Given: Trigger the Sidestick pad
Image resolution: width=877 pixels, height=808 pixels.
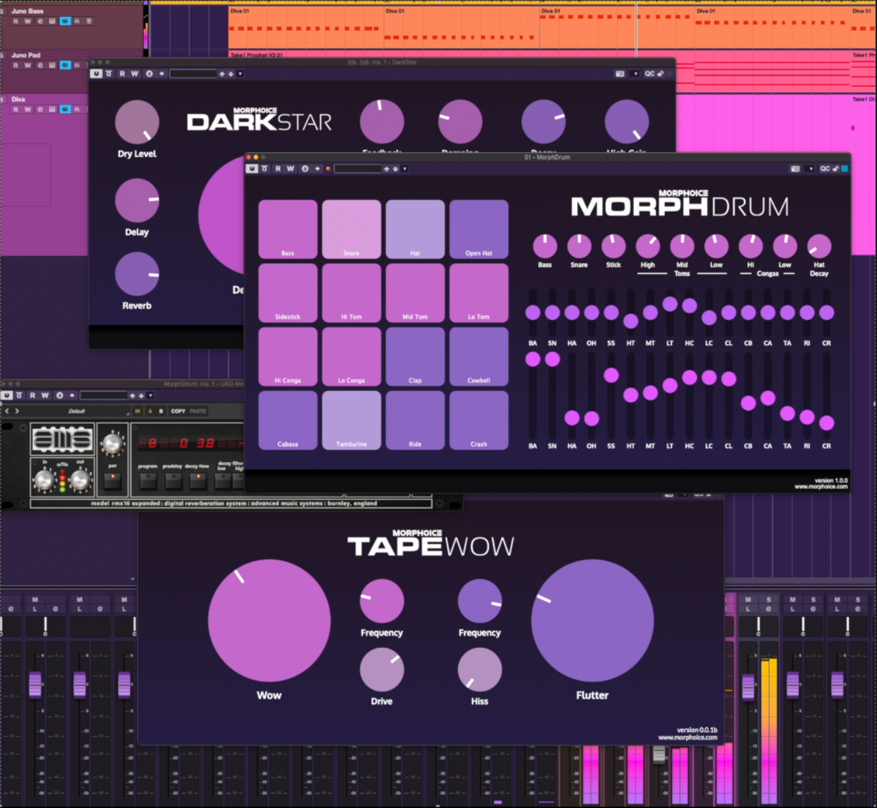Looking at the screenshot, I should click(288, 293).
